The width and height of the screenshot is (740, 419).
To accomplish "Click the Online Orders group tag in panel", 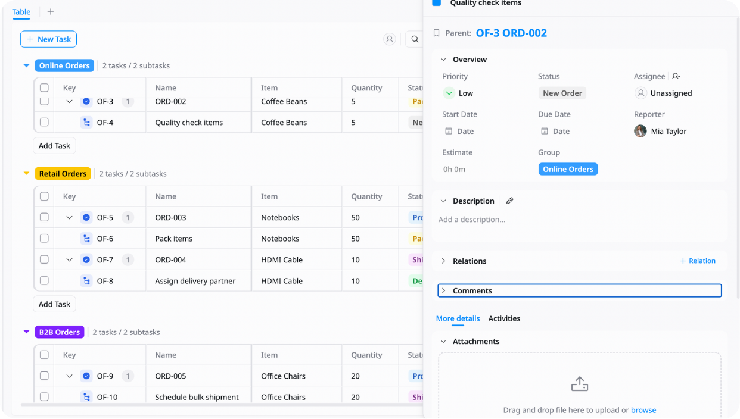I will point(568,169).
